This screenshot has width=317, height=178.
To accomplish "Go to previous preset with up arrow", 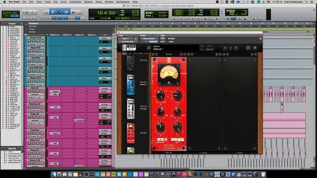I will [202, 46].
